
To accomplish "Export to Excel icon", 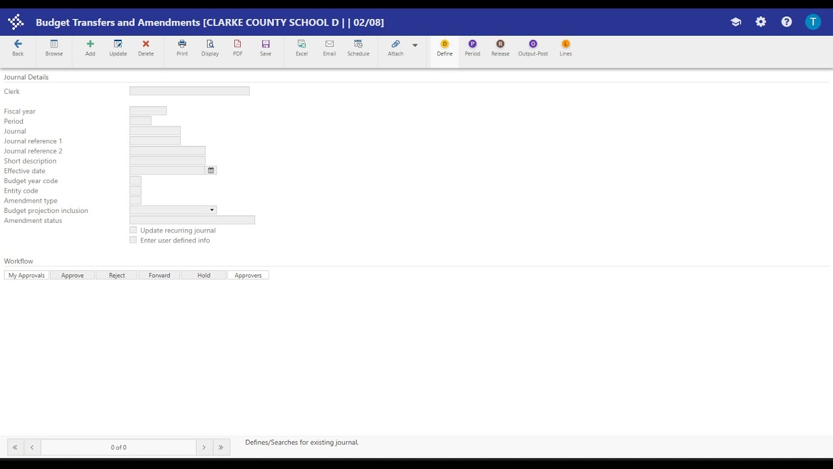I will coord(301,44).
